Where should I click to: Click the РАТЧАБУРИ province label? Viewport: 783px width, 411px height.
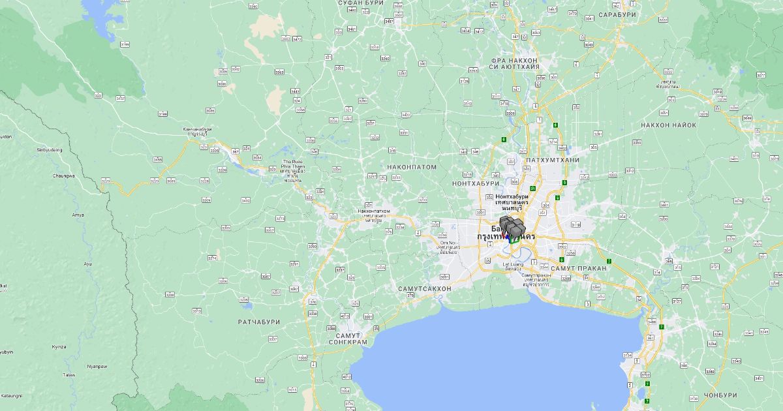pyautogui.click(x=258, y=322)
